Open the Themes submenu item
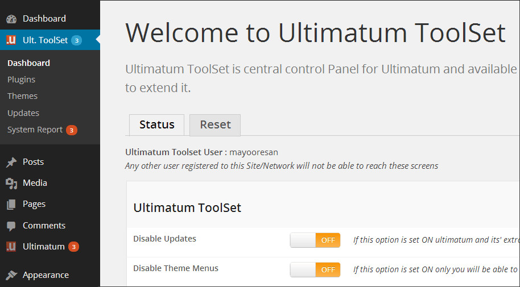The image size is (520, 287). click(22, 96)
